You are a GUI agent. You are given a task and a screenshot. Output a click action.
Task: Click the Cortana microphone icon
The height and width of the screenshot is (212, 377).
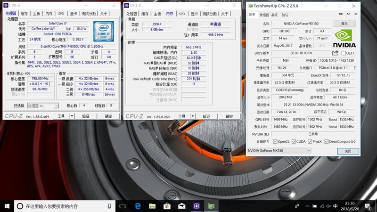[109, 206]
